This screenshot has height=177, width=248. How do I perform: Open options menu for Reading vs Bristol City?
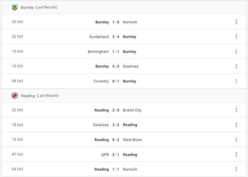(236, 110)
